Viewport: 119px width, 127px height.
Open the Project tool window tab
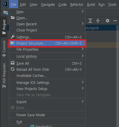(x=4, y=27)
